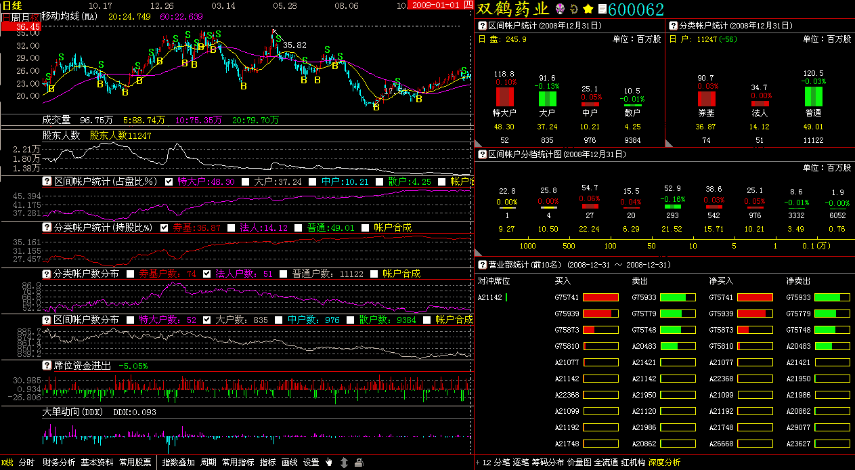Click the circular refresh arrow icon near stock name

coord(574,9)
